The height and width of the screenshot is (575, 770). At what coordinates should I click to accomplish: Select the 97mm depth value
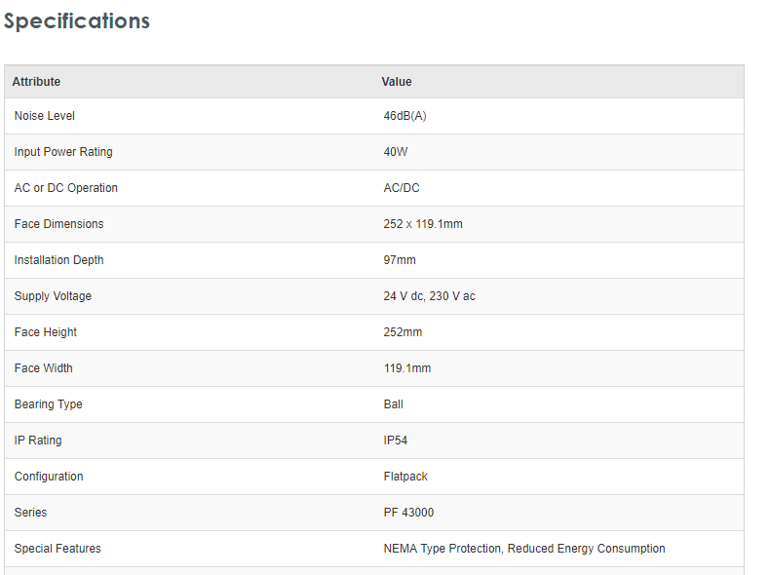400,260
